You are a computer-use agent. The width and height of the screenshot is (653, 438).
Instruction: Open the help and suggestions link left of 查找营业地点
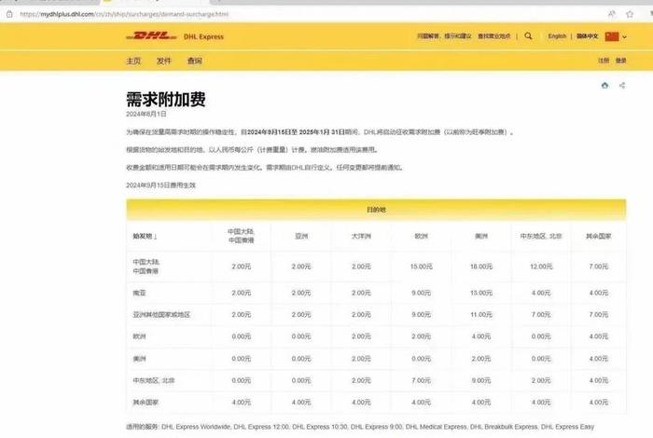coord(444,36)
